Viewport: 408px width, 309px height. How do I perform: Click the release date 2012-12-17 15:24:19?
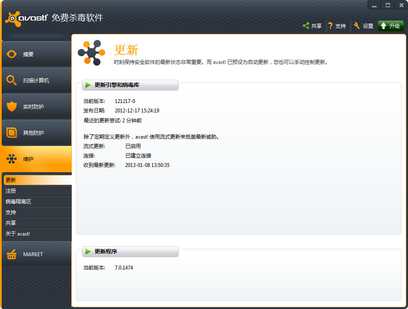click(137, 111)
